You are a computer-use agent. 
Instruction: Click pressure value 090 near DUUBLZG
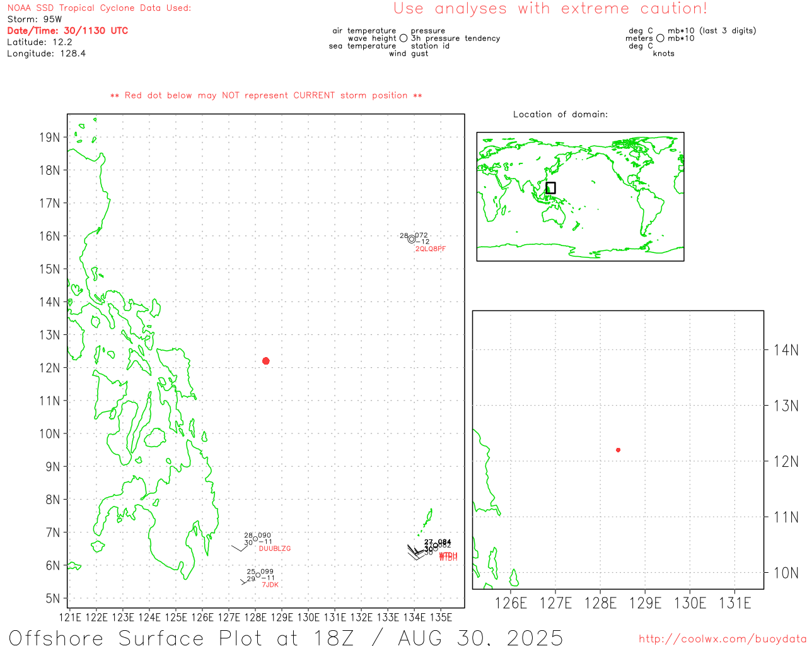point(265,536)
